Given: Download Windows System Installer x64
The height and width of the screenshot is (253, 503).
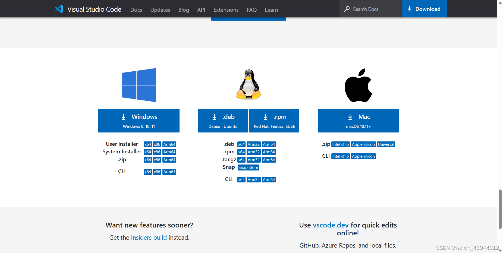Looking at the screenshot, I should coord(148,152).
